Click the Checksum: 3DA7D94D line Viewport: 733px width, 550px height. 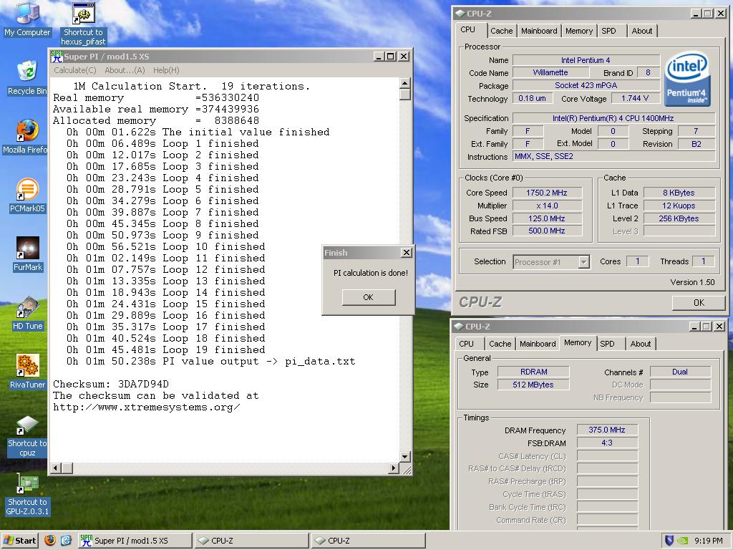pos(111,384)
